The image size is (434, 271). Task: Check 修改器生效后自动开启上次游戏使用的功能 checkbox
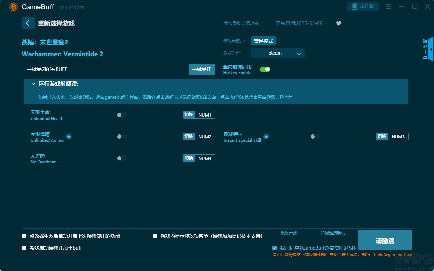tap(24, 236)
